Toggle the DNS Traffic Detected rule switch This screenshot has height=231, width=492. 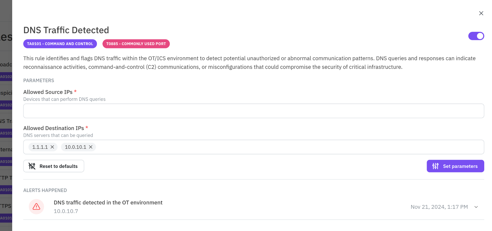click(476, 36)
